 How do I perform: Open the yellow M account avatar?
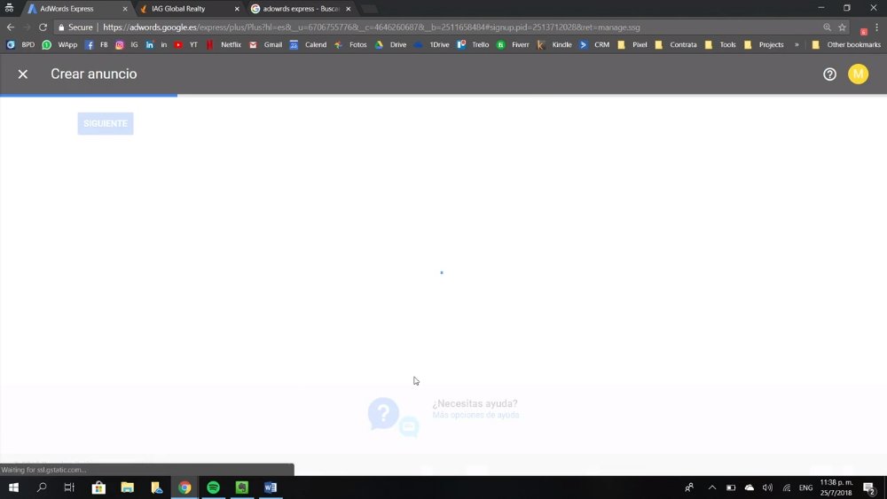pyautogui.click(x=858, y=74)
